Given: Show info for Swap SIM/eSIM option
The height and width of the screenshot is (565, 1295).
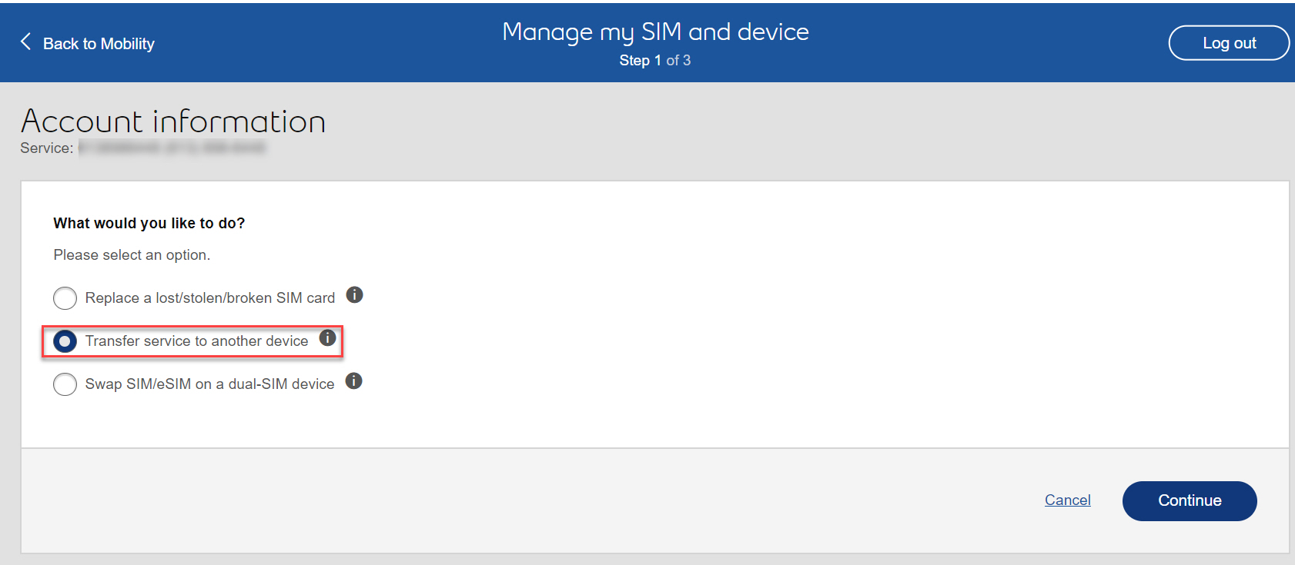Looking at the screenshot, I should pyautogui.click(x=353, y=381).
